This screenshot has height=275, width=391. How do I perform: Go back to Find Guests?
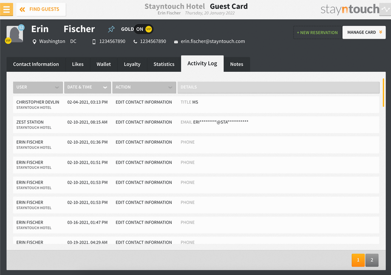tap(41, 9)
